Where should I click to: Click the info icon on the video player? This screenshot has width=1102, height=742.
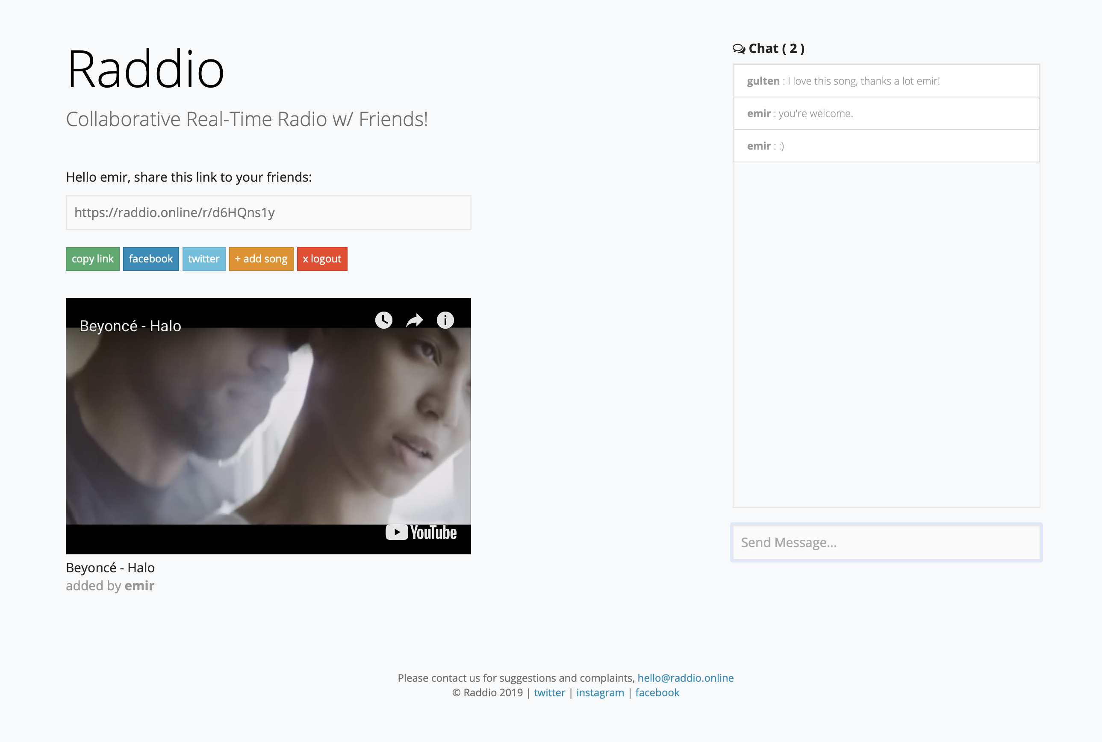click(x=445, y=320)
